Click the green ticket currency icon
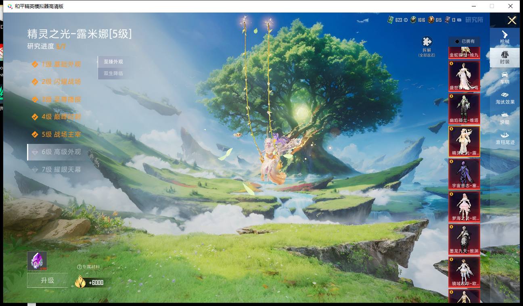The width and height of the screenshot is (523, 306). pos(390,20)
